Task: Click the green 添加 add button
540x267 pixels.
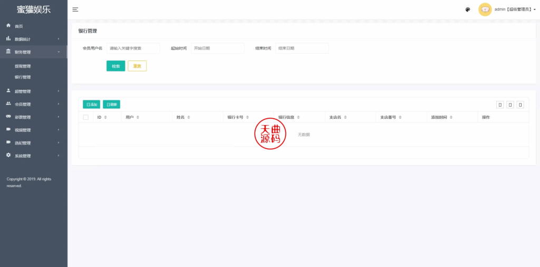Action: click(x=92, y=104)
